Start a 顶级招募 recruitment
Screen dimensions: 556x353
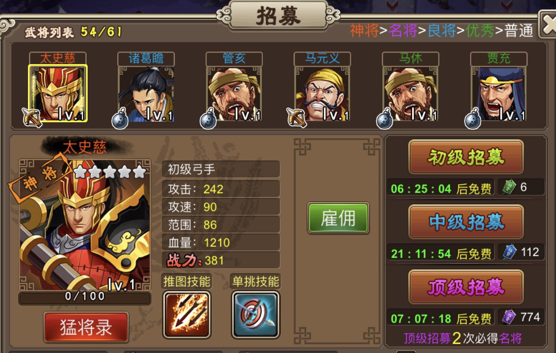tap(466, 287)
